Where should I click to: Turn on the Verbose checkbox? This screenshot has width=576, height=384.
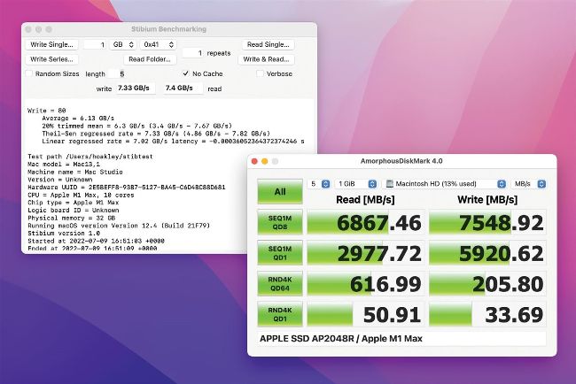point(261,74)
